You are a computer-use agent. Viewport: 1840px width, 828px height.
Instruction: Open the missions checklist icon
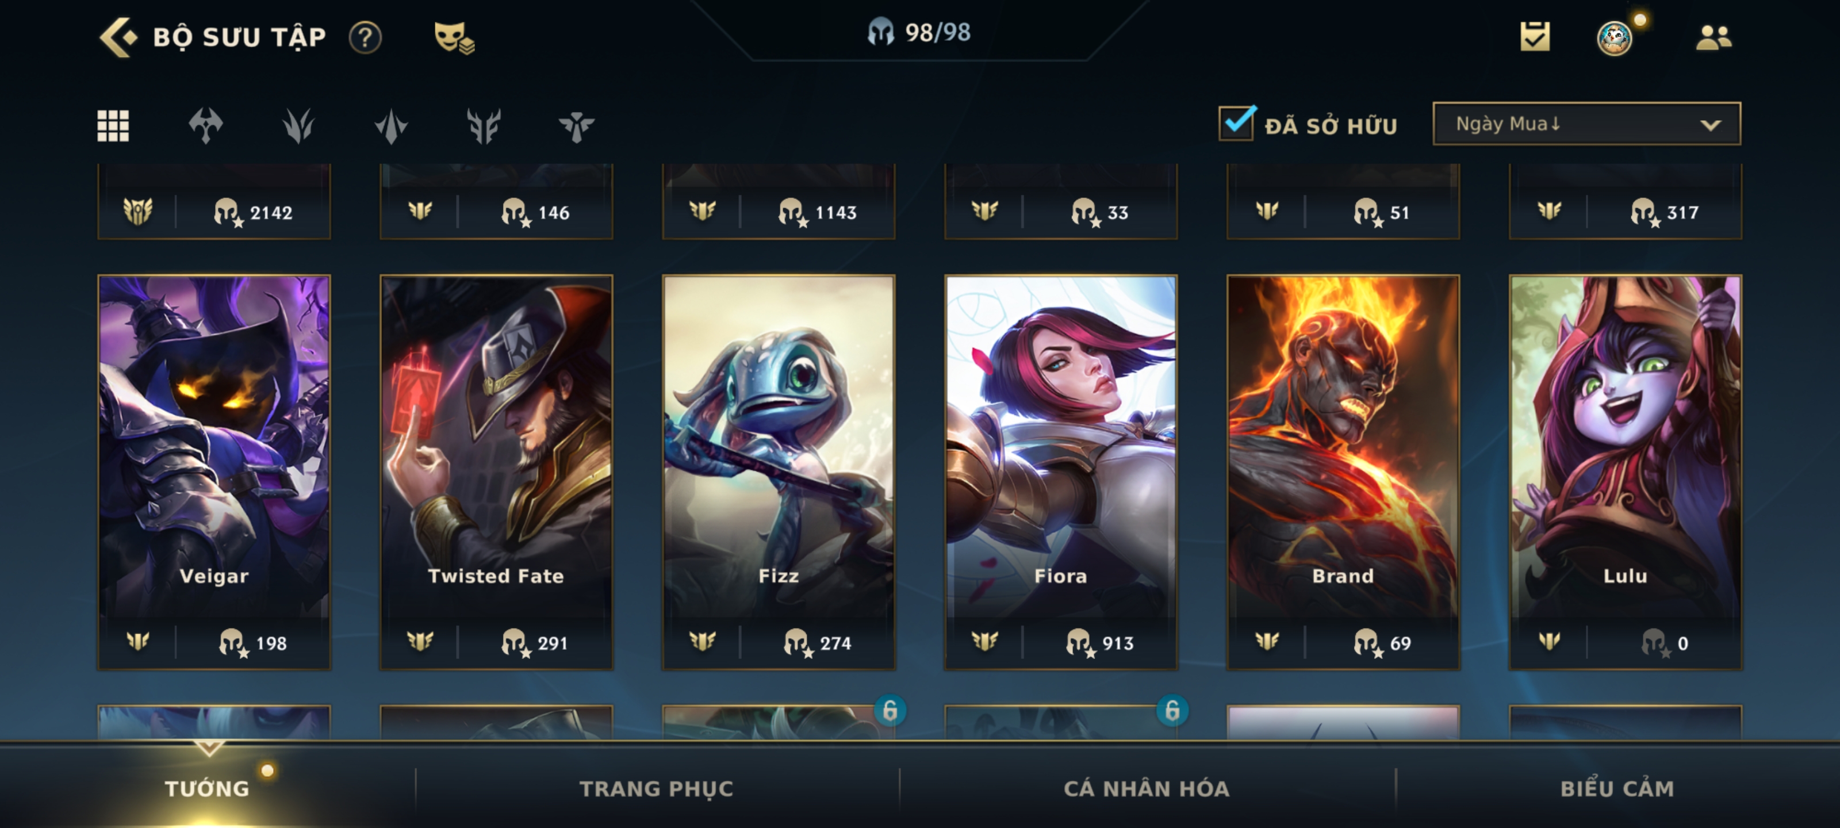[x=1535, y=36]
